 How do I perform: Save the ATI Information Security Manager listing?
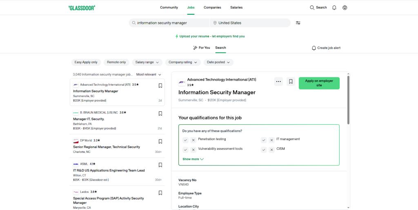click(x=160, y=86)
